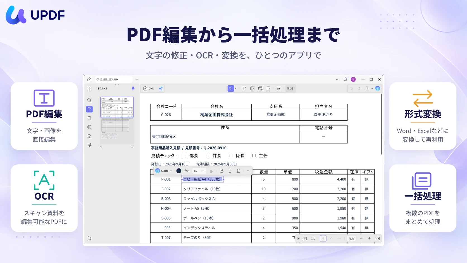
Task: Check the 係長 checkbox
Action: (x=231, y=156)
